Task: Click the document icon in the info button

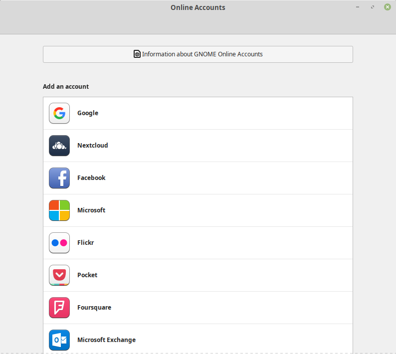Action: point(137,54)
